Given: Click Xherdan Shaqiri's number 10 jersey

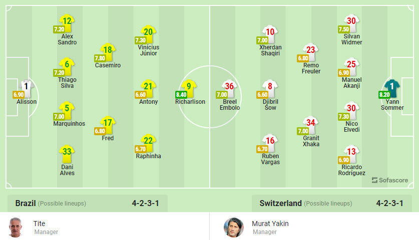Looking at the screenshot, I should (x=270, y=32).
